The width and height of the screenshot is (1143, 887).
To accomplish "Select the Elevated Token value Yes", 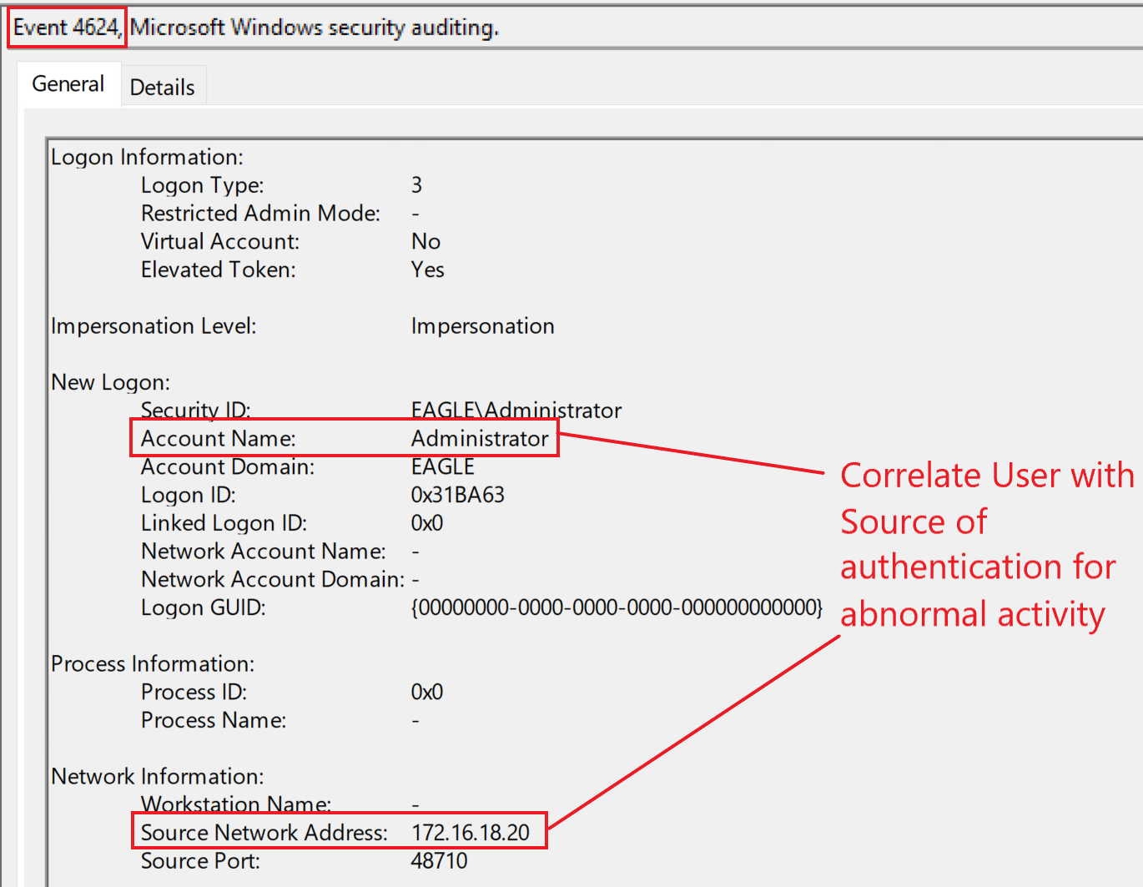I will pos(427,270).
